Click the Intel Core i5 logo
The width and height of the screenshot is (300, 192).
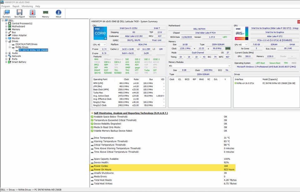[100, 33]
